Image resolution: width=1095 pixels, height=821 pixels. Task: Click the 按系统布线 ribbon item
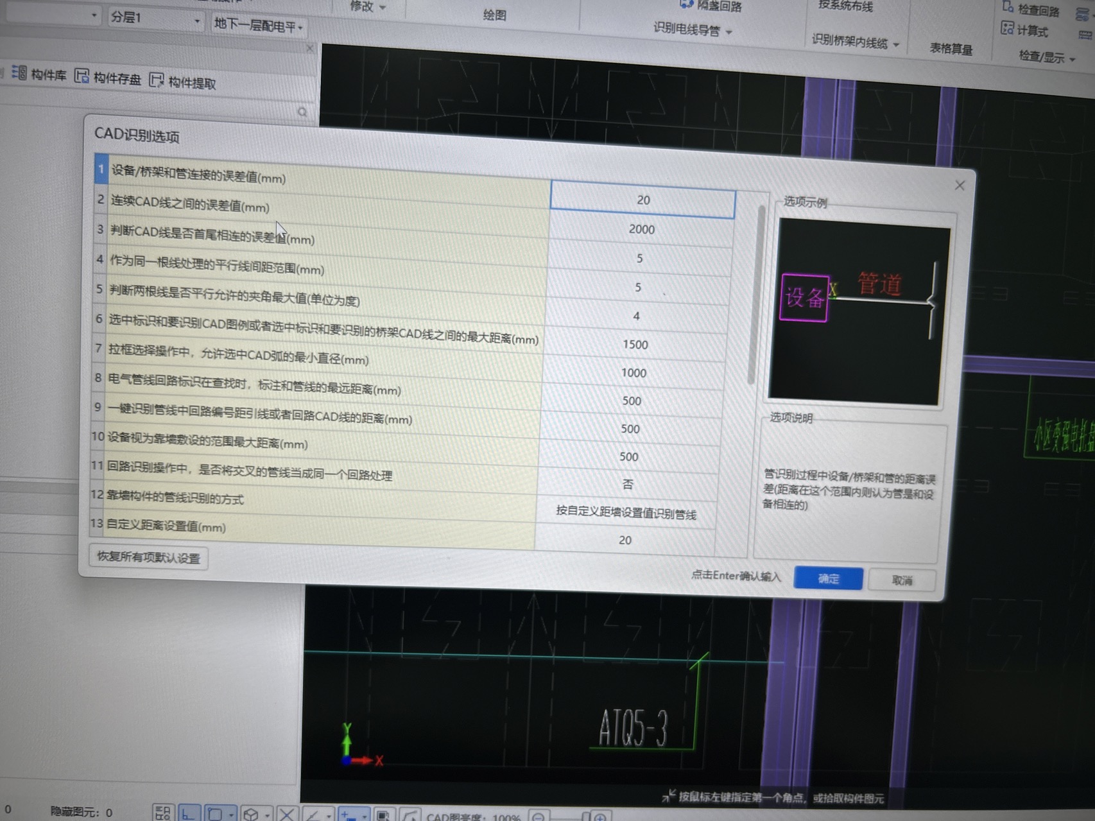pos(845,6)
